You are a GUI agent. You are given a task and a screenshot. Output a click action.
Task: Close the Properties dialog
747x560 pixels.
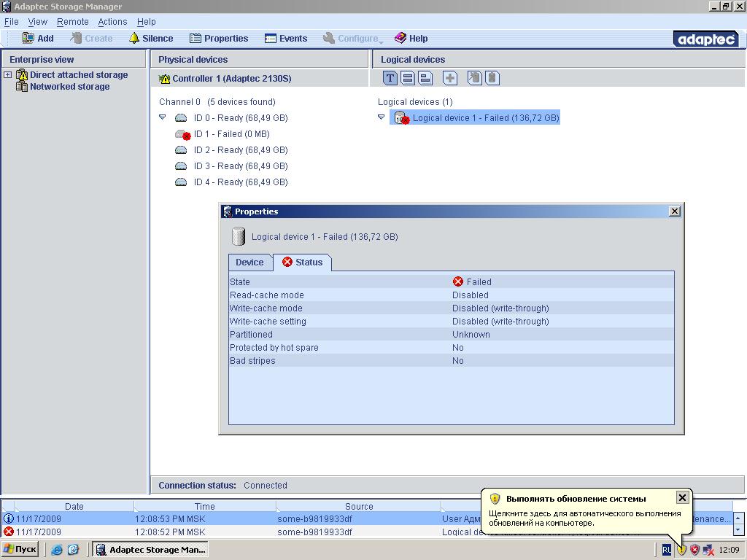[x=675, y=211]
